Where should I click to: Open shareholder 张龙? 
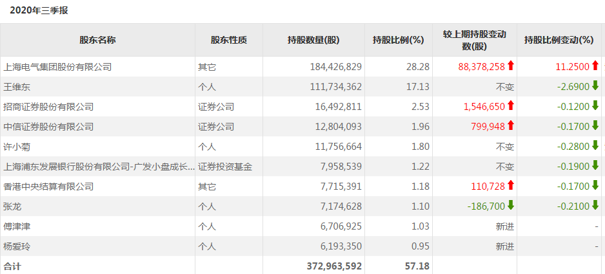pos(12,207)
